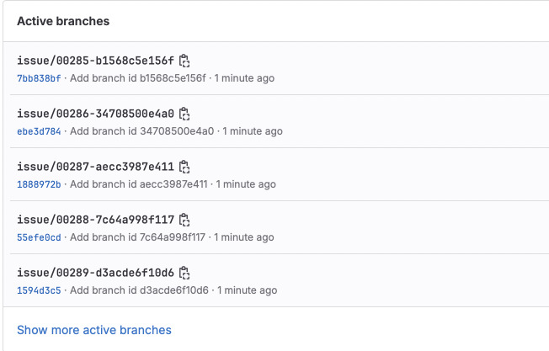549x351 pixels.
Task: Open commit 1888972b
Action: coord(39,184)
